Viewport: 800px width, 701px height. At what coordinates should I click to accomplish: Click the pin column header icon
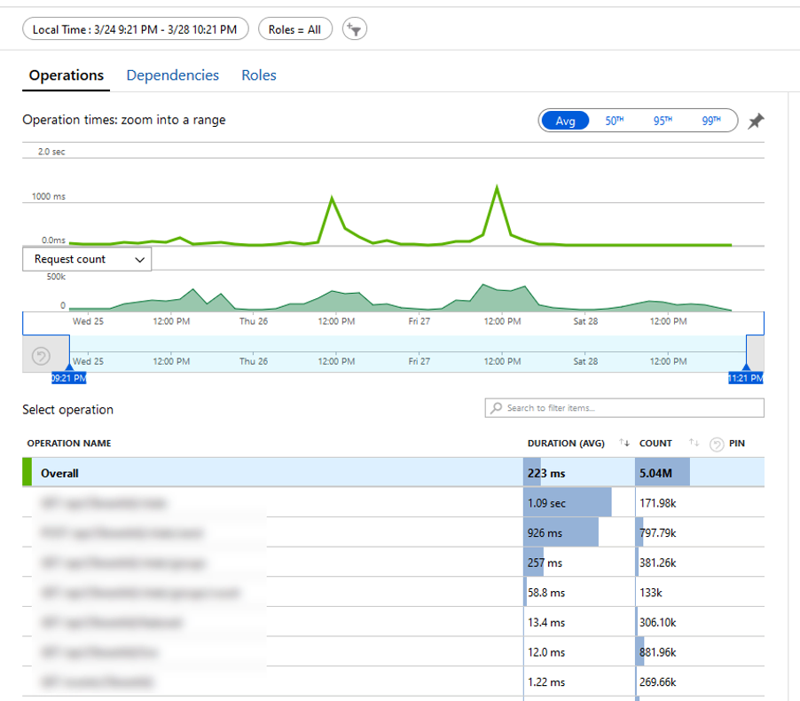point(718,444)
